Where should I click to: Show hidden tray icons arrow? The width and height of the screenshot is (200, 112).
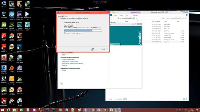point(175,110)
